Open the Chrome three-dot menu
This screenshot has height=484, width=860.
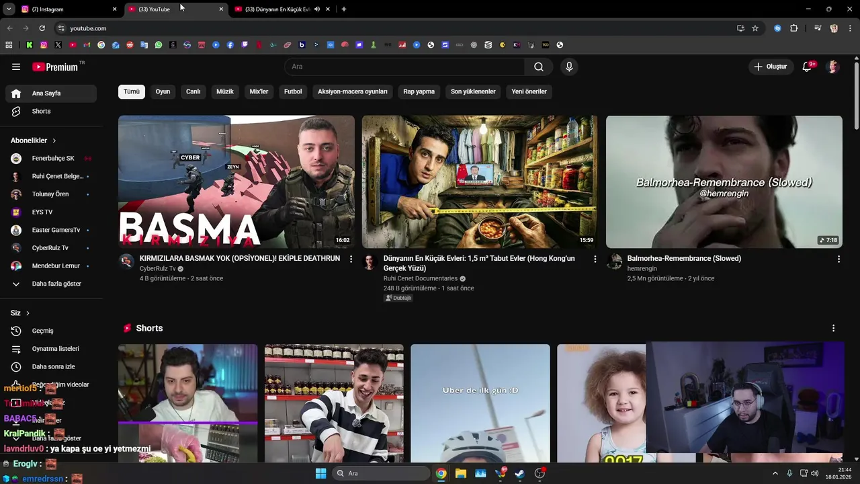pos(850,28)
